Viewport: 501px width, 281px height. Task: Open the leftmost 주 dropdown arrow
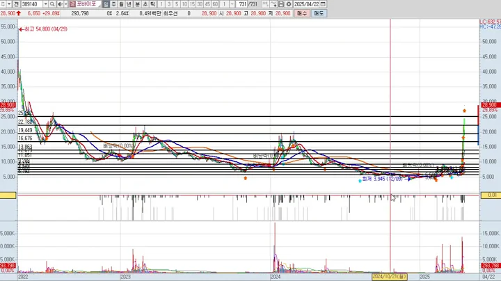8,4
